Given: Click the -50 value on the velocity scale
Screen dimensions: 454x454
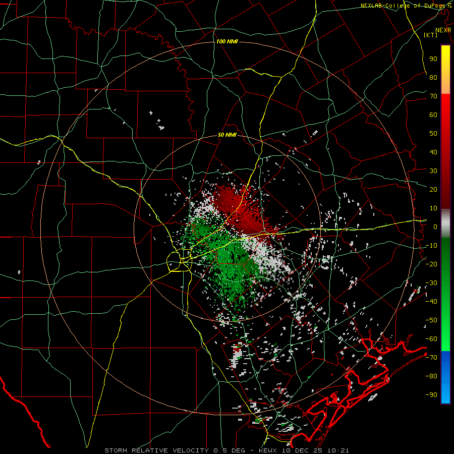Looking at the screenshot, I should [x=431, y=320].
